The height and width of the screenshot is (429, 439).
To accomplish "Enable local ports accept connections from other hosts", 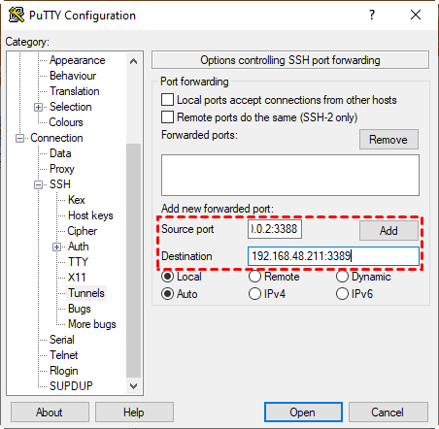I will [167, 100].
